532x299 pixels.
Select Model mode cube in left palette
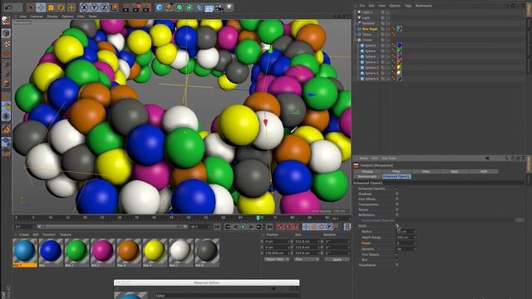pos(6,33)
